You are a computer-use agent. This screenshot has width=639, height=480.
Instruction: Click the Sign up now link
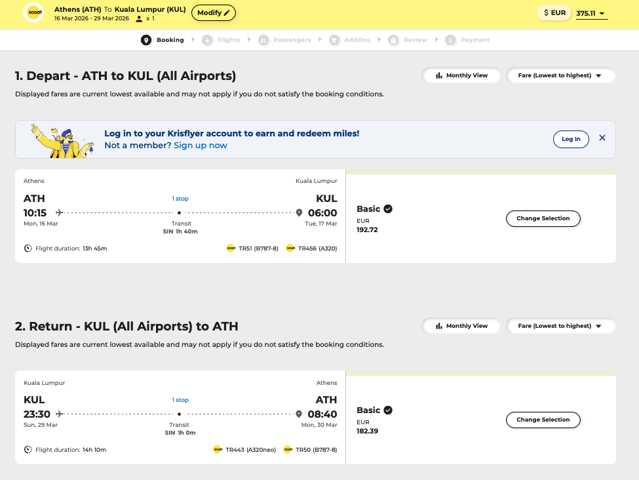click(201, 146)
